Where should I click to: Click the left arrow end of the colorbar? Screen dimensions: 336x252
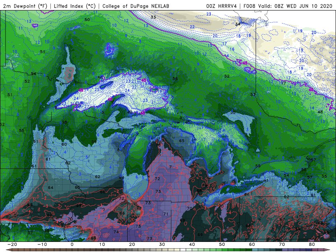[8, 250]
